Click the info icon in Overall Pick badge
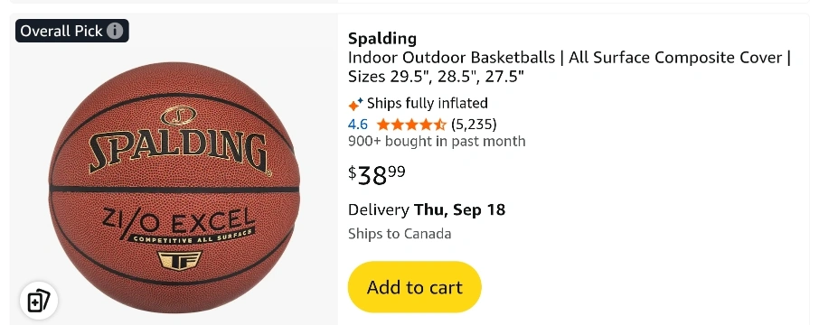Screen dimensions: 819x325 115,31
